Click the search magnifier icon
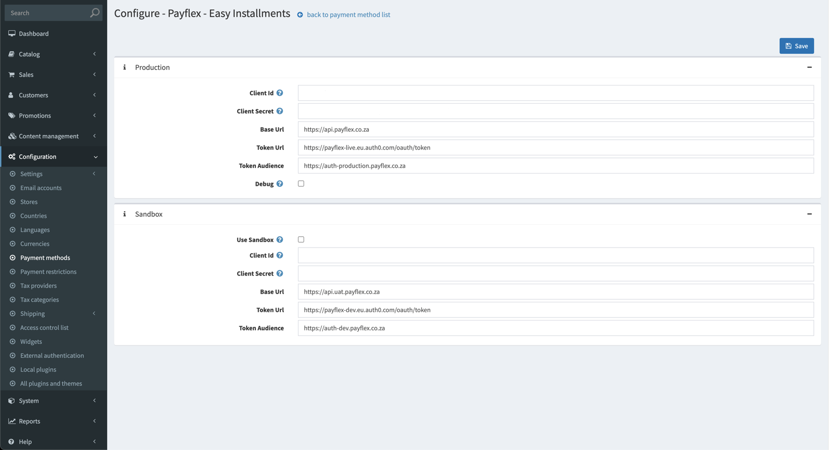The width and height of the screenshot is (829, 450). coord(94,13)
